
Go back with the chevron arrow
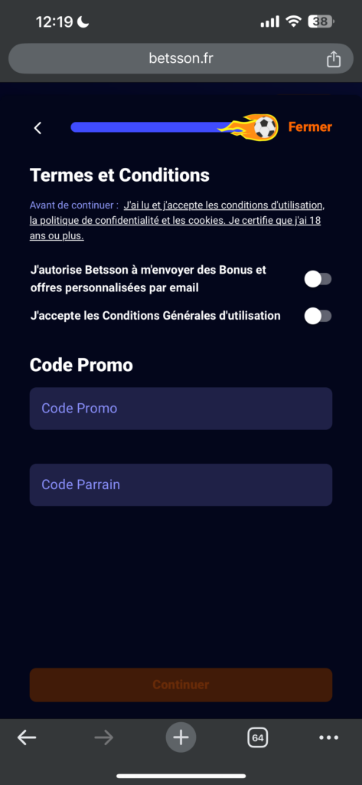38,128
